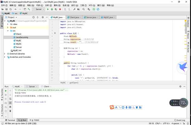Open the 文件 (File) menu
Screen dimensions: 191x125
point(4,5)
